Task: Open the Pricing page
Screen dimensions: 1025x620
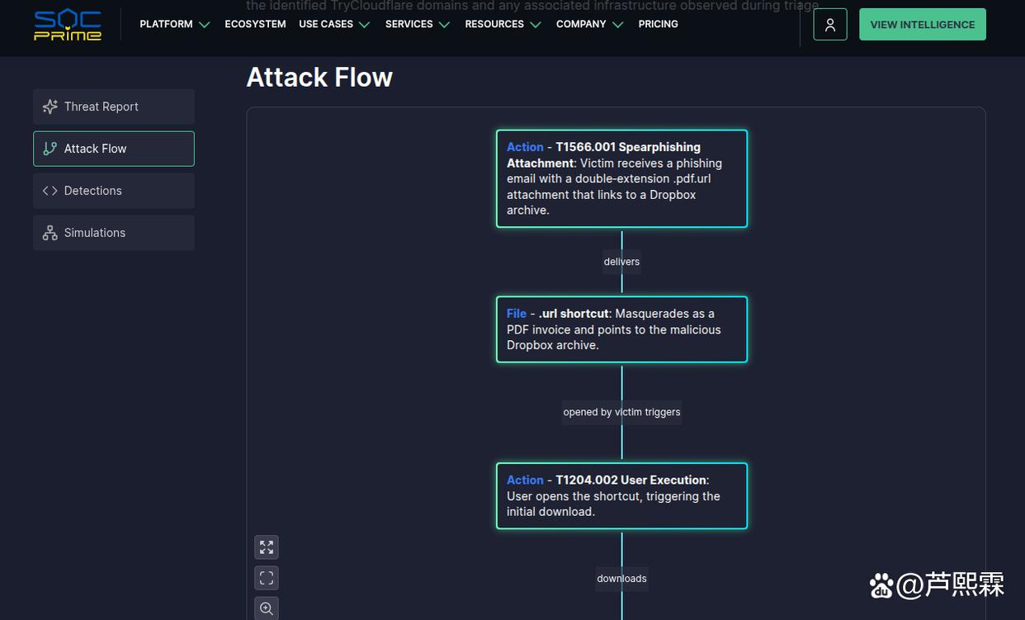Action: 658,25
